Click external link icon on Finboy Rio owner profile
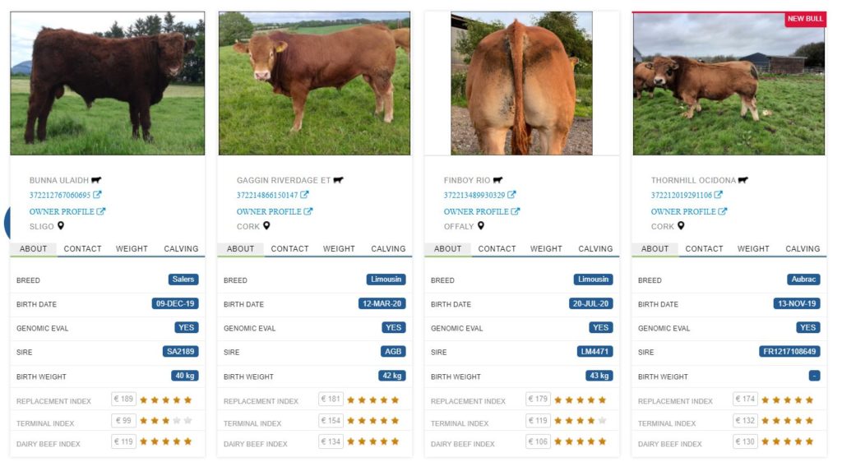Viewport: 842px width, 462px height. coord(516,211)
